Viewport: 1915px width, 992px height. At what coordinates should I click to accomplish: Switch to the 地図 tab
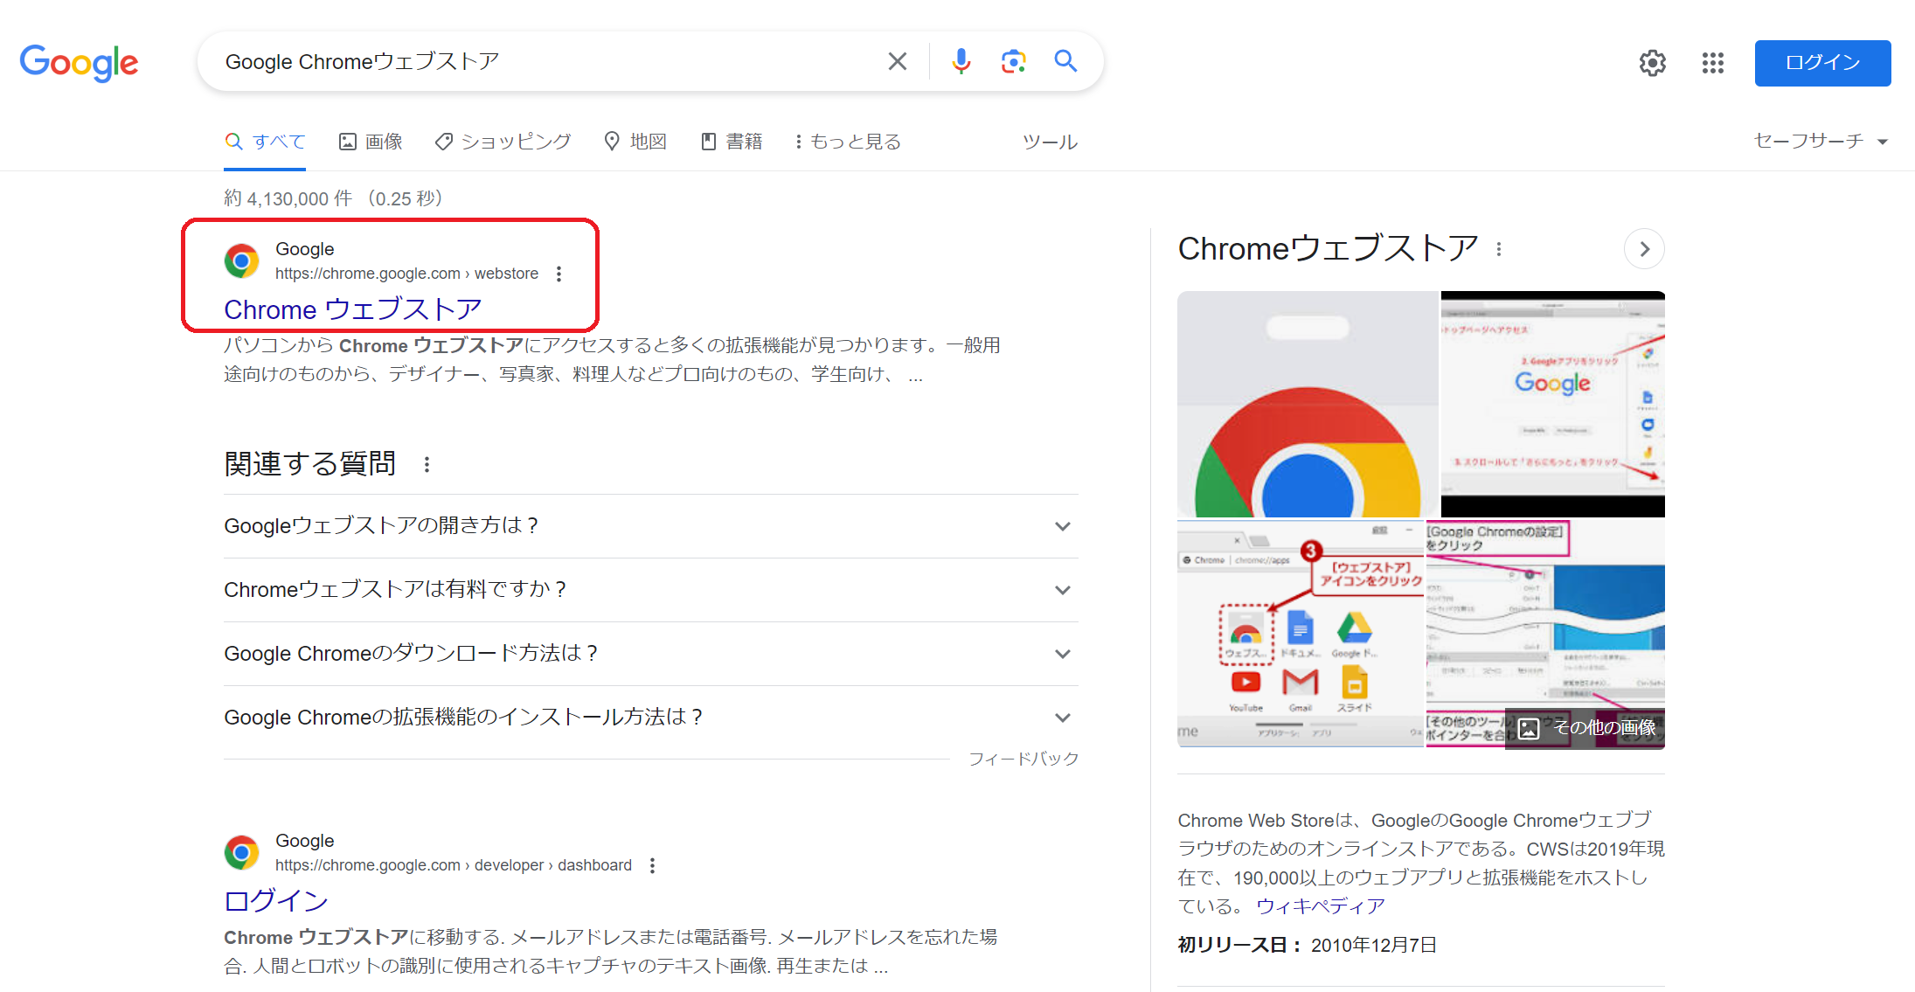(635, 142)
